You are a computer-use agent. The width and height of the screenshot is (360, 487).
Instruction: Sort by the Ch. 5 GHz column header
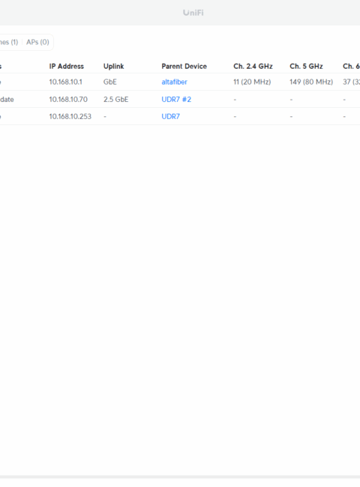click(x=306, y=66)
